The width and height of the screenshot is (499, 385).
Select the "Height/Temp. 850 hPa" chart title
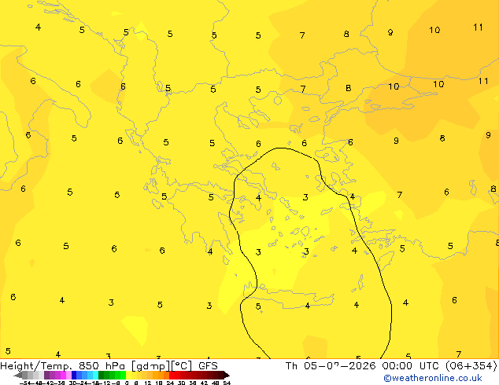[64, 366]
